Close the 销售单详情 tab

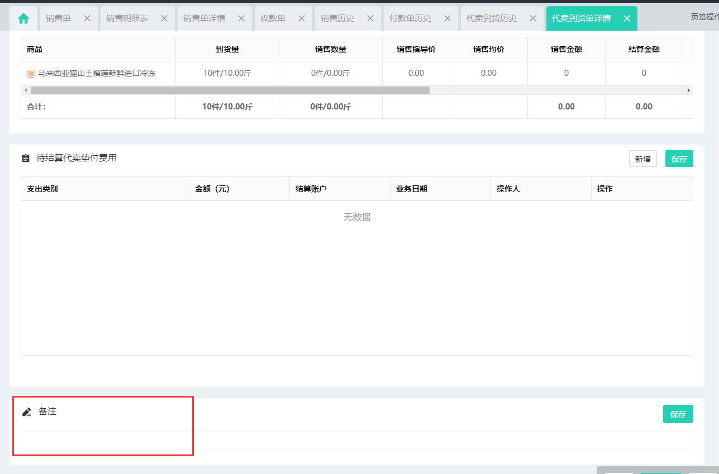click(241, 18)
